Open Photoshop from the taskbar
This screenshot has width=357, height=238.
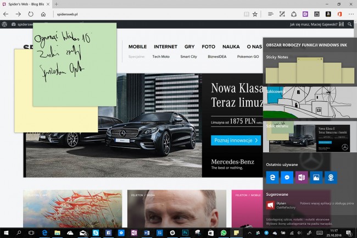[x=185, y=233]
